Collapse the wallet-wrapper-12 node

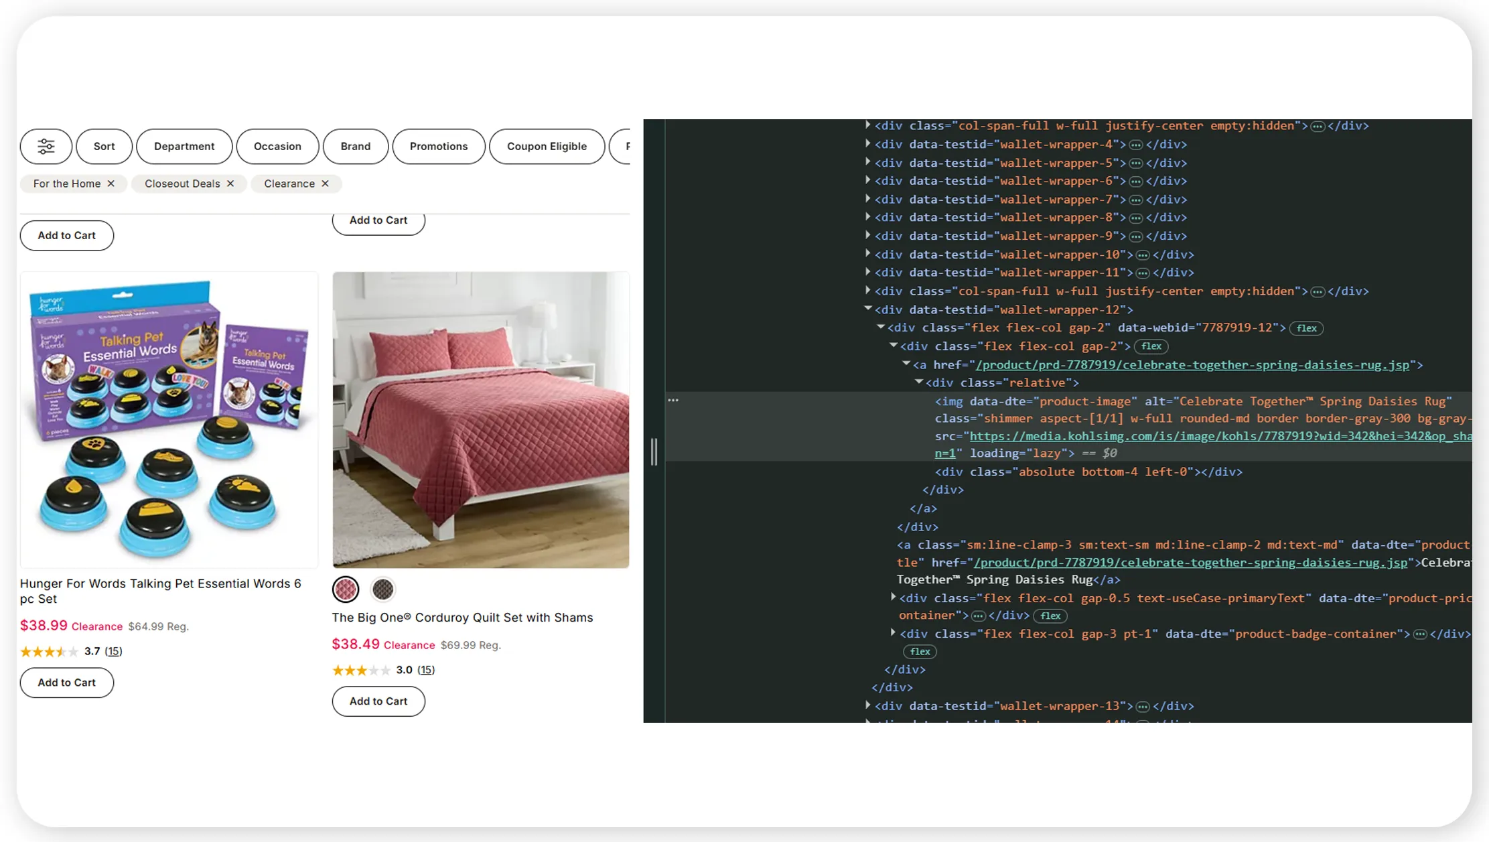(x=868, y=309)
